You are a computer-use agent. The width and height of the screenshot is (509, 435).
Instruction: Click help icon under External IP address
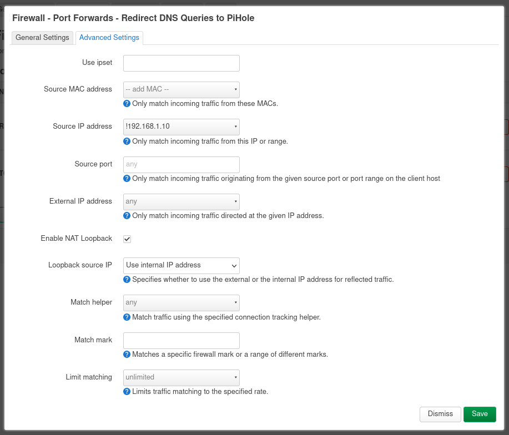point(127,216)
